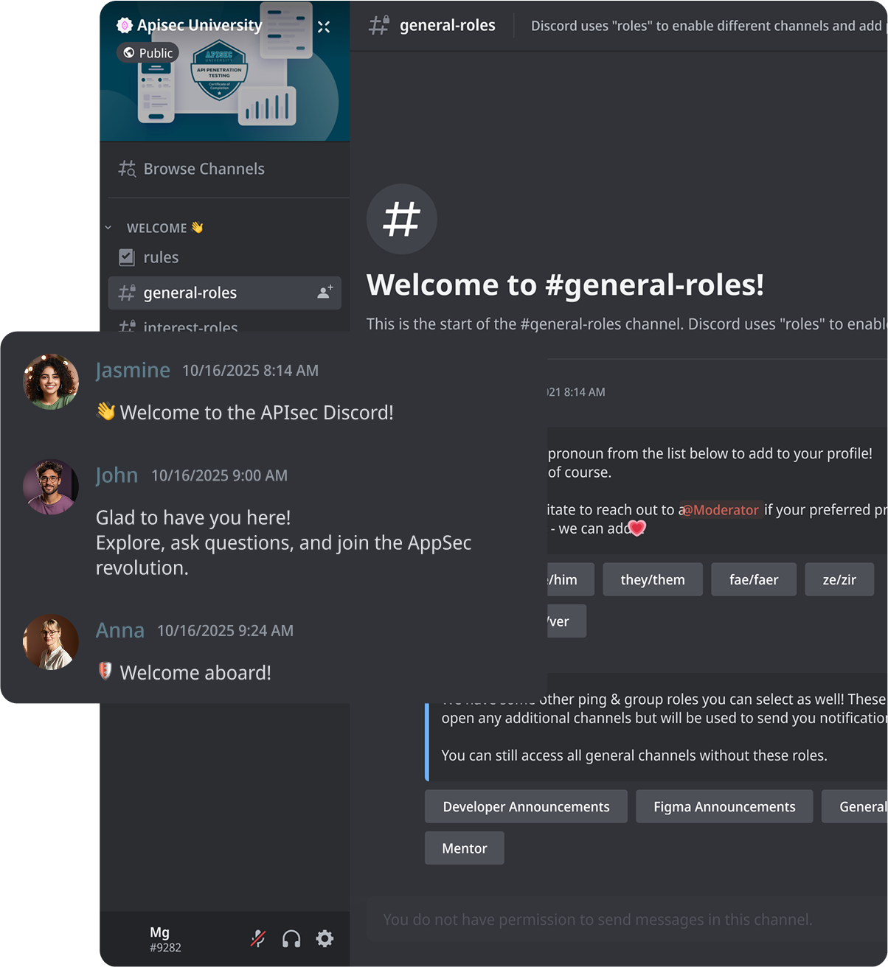Click the invite people icon beside general-roles
This screenshot has height=967, width=888.
click(325, 293)
